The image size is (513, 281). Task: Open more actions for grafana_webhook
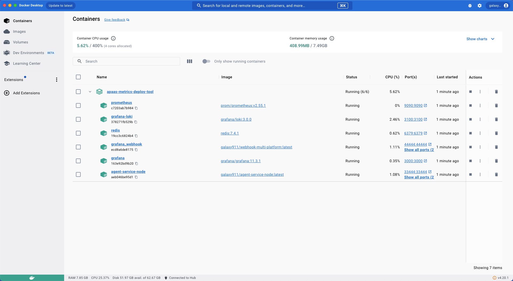(480, 147)
